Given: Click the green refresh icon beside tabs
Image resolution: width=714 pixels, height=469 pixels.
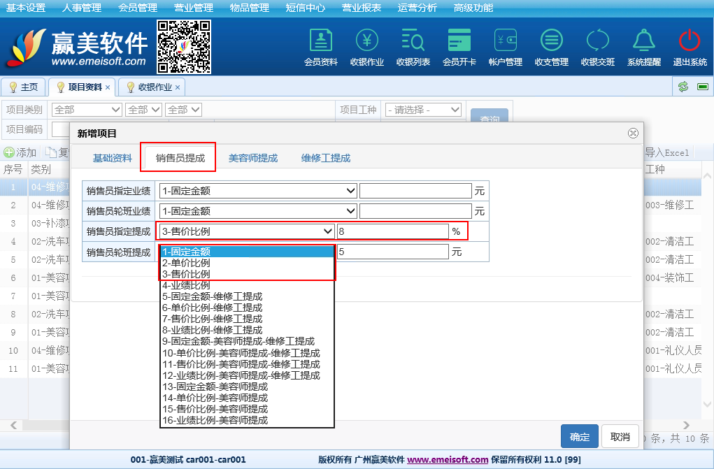Looking at the screenshot, I should 683,87.
